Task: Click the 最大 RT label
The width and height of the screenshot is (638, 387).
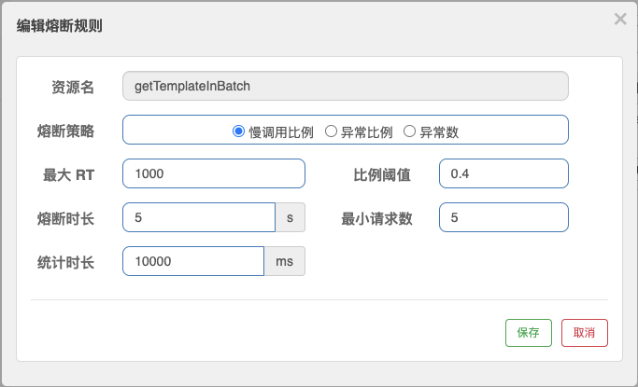Action: coord(68,174)
